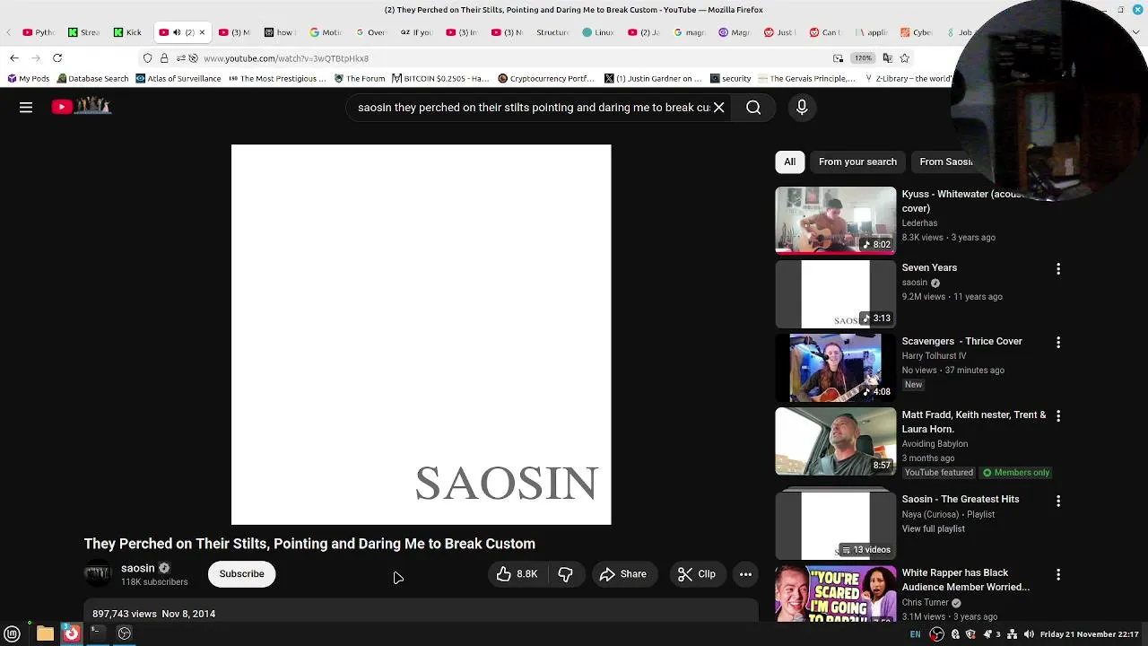This screenshot has height=646, width=1148.
Task: Clear the YouTube search box text
Action: pos(718,107)
